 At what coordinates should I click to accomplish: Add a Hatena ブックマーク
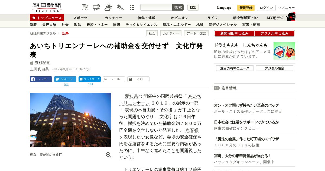pos(90,79)
